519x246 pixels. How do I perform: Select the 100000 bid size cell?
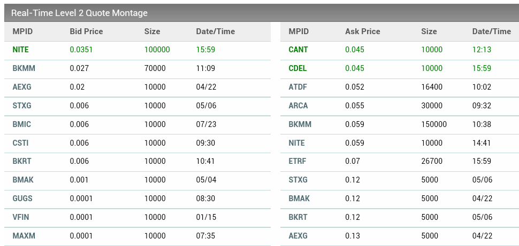(157, 50)
